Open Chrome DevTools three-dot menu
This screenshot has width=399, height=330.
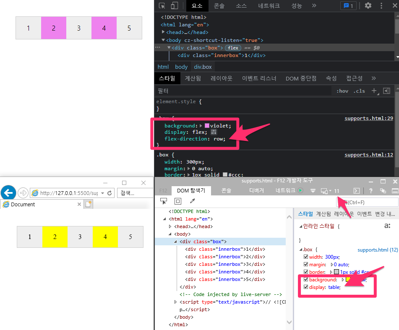[381, 5]
